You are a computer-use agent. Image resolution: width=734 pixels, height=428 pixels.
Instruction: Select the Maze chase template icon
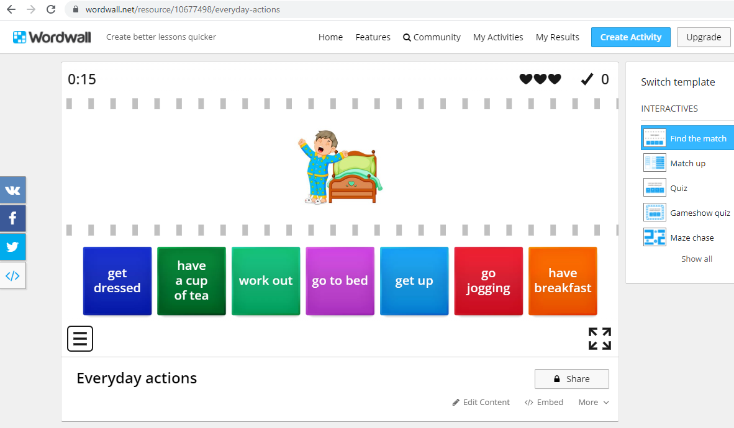[x=655, y=237]
